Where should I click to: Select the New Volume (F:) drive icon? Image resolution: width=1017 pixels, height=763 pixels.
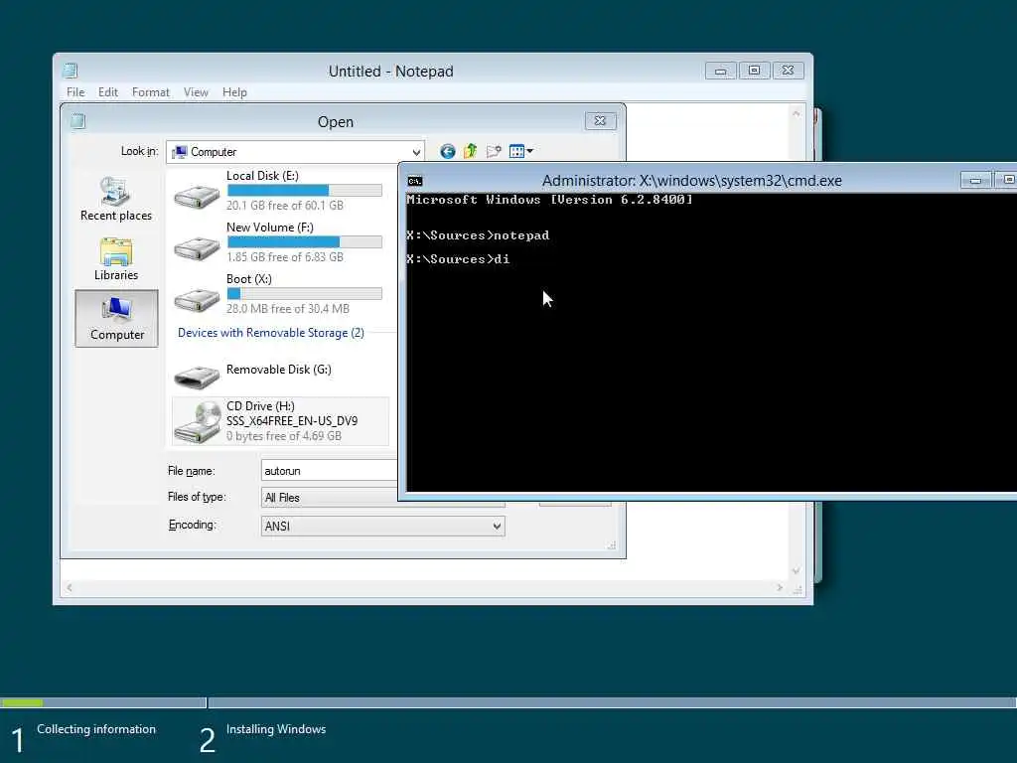click(198, 247)
